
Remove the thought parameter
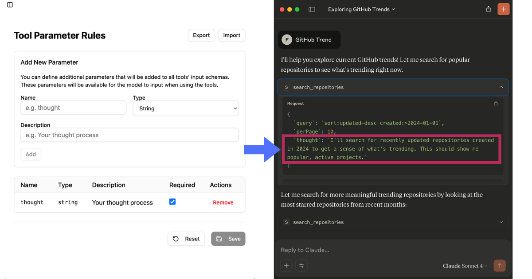[223, 202]
